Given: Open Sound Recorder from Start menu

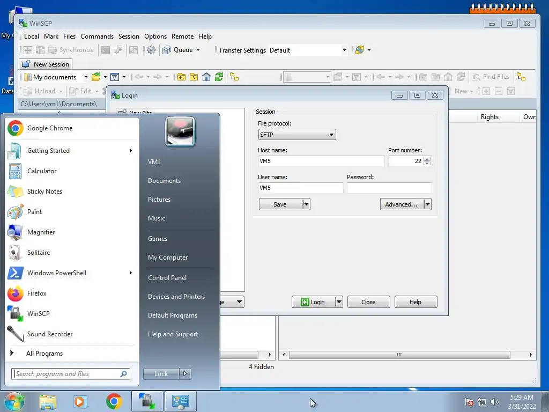Looking at the screenshot, I should tap(50, 334).
